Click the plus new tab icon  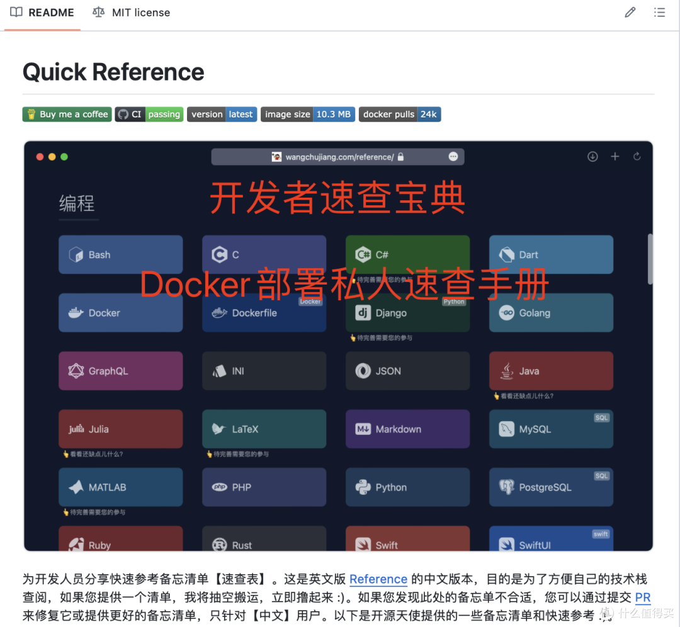pos(615,157)
